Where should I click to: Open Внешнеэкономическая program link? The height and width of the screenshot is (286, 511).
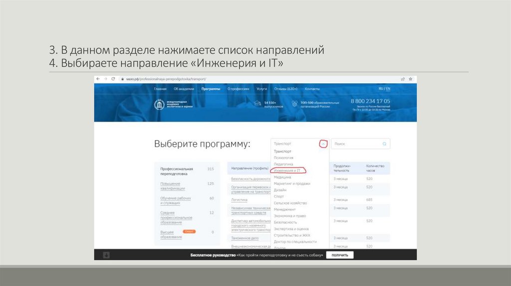(251, 247)
